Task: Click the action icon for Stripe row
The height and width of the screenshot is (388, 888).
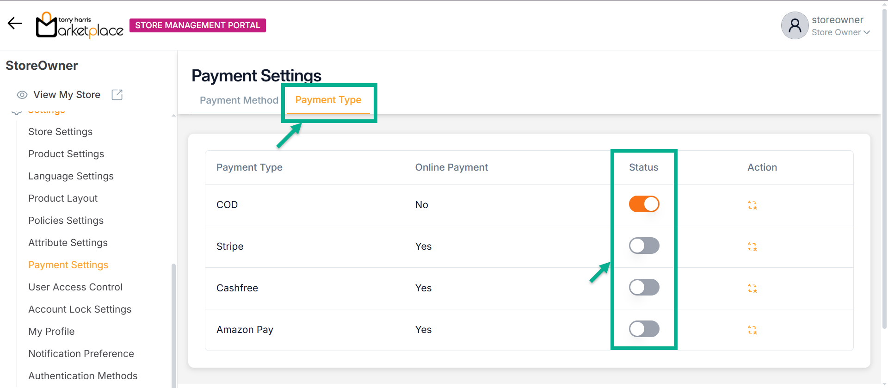Action: pos(752,246)
